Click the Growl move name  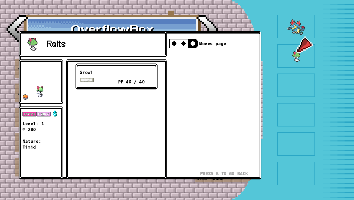click(x=86, y=72)
